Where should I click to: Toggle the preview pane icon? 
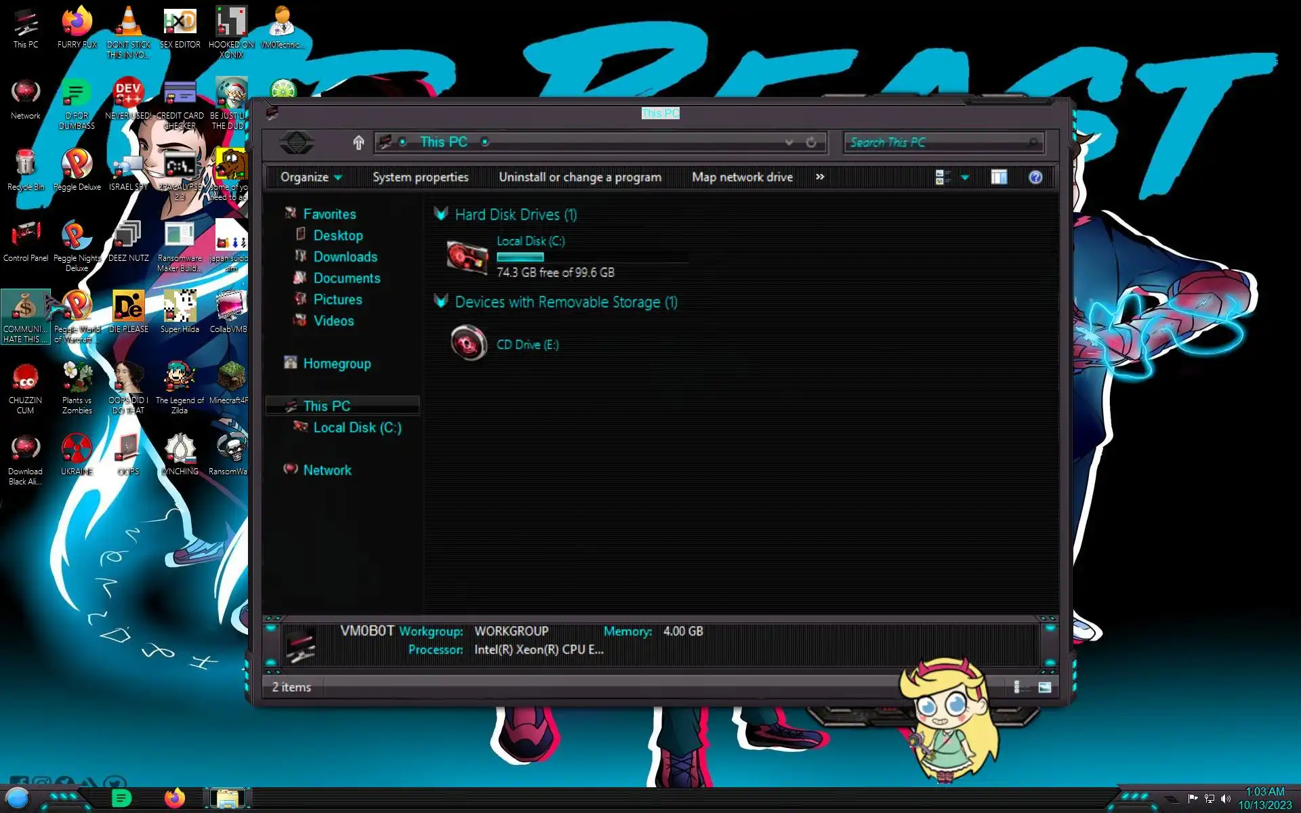[999, 178]
